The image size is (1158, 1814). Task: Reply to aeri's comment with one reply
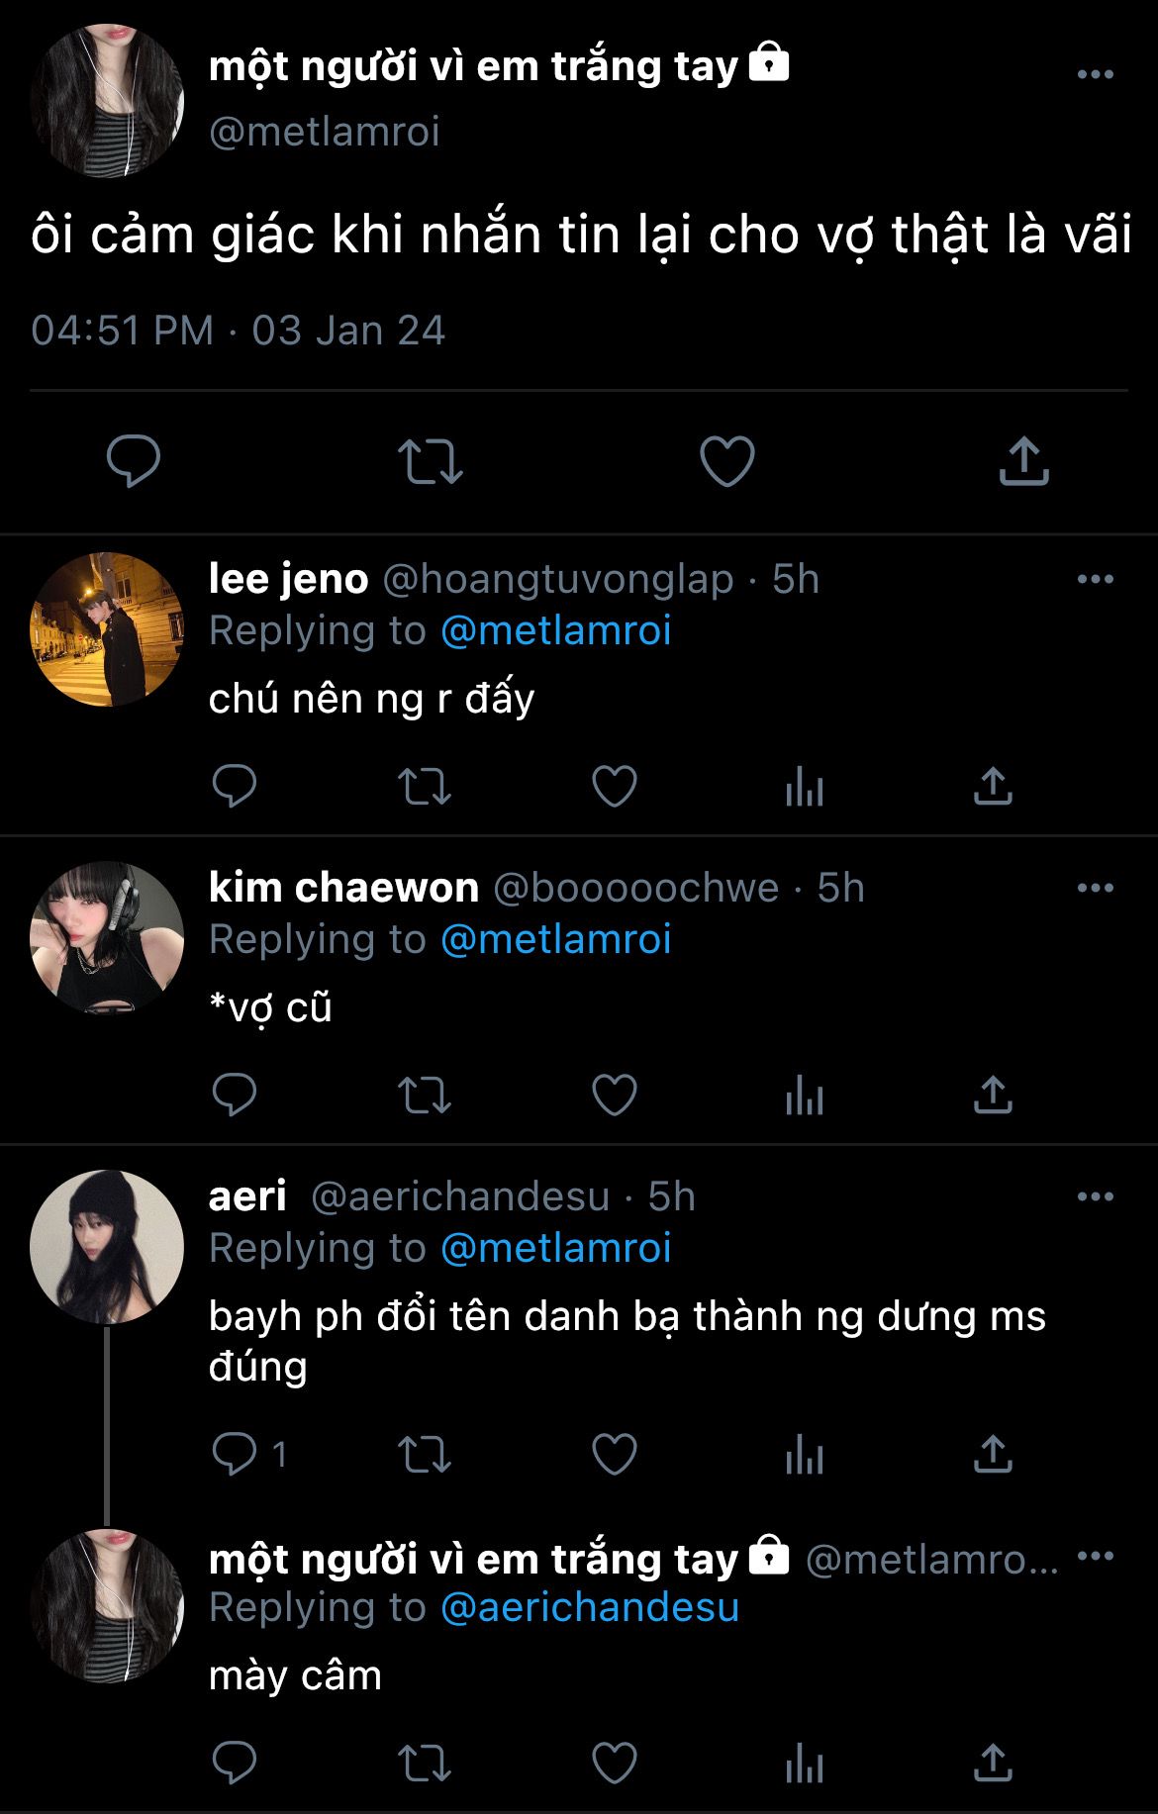235,1455
